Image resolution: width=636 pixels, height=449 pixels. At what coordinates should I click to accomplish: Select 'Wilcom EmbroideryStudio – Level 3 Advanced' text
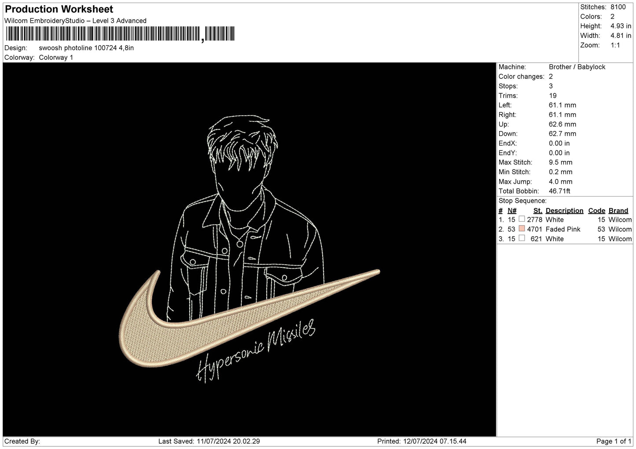point(75,21)
